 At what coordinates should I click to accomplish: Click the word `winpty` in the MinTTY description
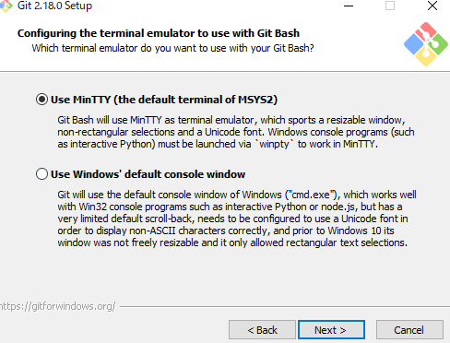(x=275, y=144)
